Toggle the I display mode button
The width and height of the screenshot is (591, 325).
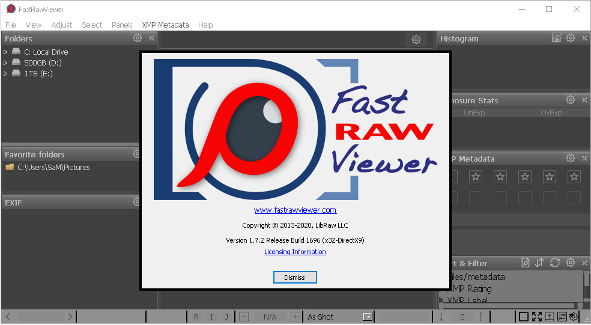pyautogui.click(x=211, y=317)
